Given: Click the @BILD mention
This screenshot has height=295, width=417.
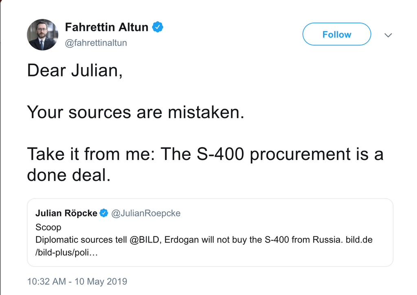Looking at the screenshot, I should pyautogui.click(x=146, y=240).
